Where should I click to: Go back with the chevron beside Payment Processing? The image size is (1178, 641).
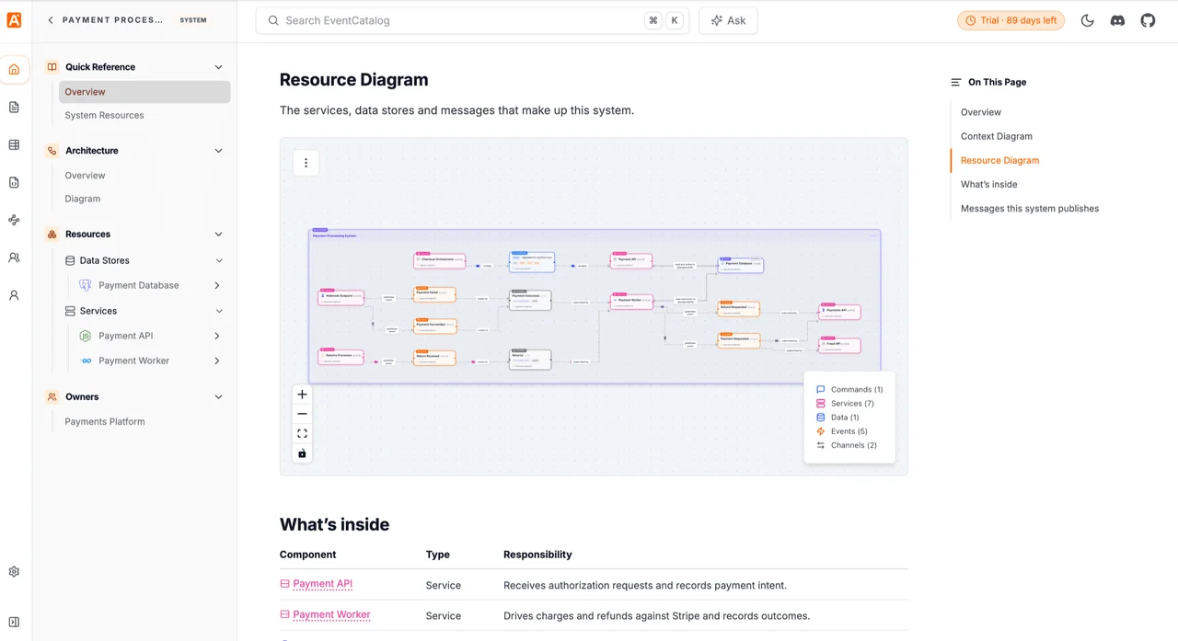click(x=51, y=20)
